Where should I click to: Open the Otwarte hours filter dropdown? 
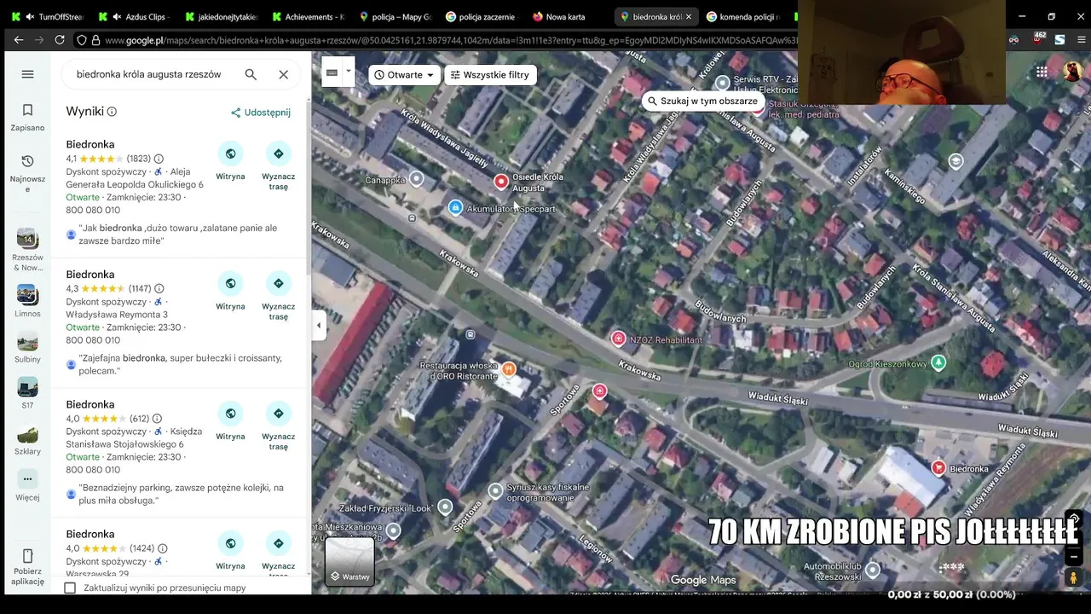click(405, 75)
